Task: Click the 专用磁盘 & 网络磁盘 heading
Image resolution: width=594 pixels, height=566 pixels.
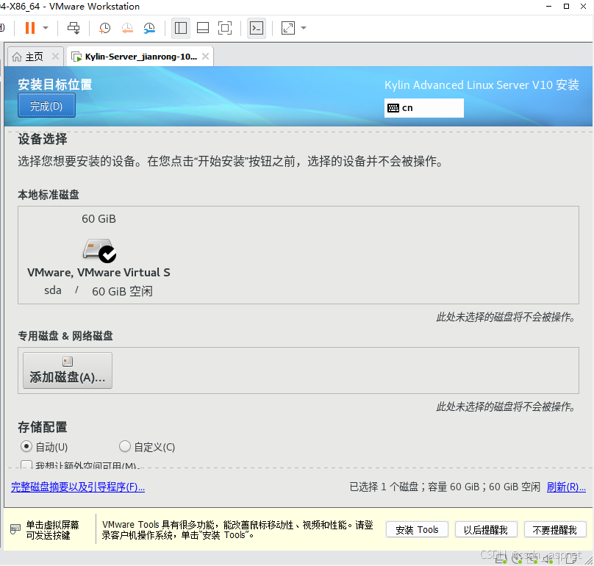Action: click(x=65, y=336)
